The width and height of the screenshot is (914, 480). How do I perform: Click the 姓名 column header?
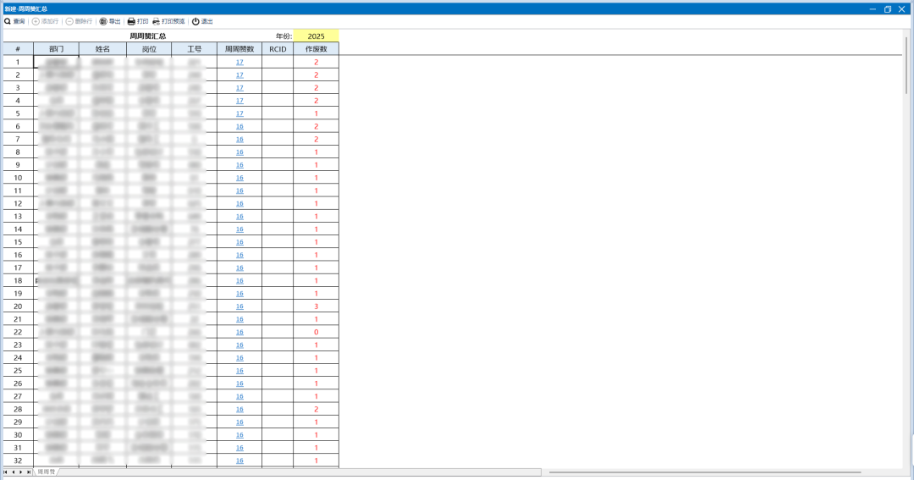pyautogui.click(x=102, y=49)
